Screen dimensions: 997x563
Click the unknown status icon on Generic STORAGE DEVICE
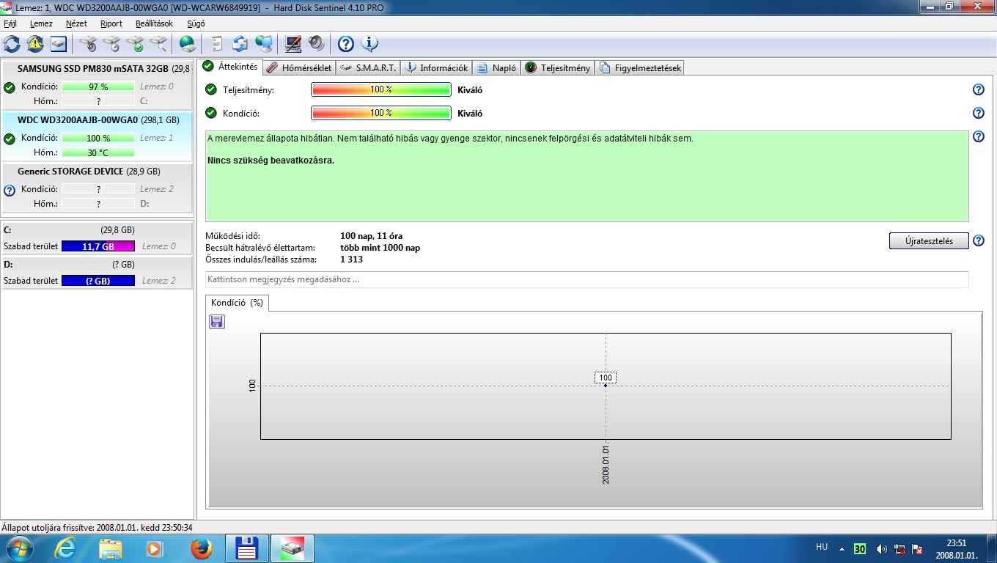tap(10, 191)
